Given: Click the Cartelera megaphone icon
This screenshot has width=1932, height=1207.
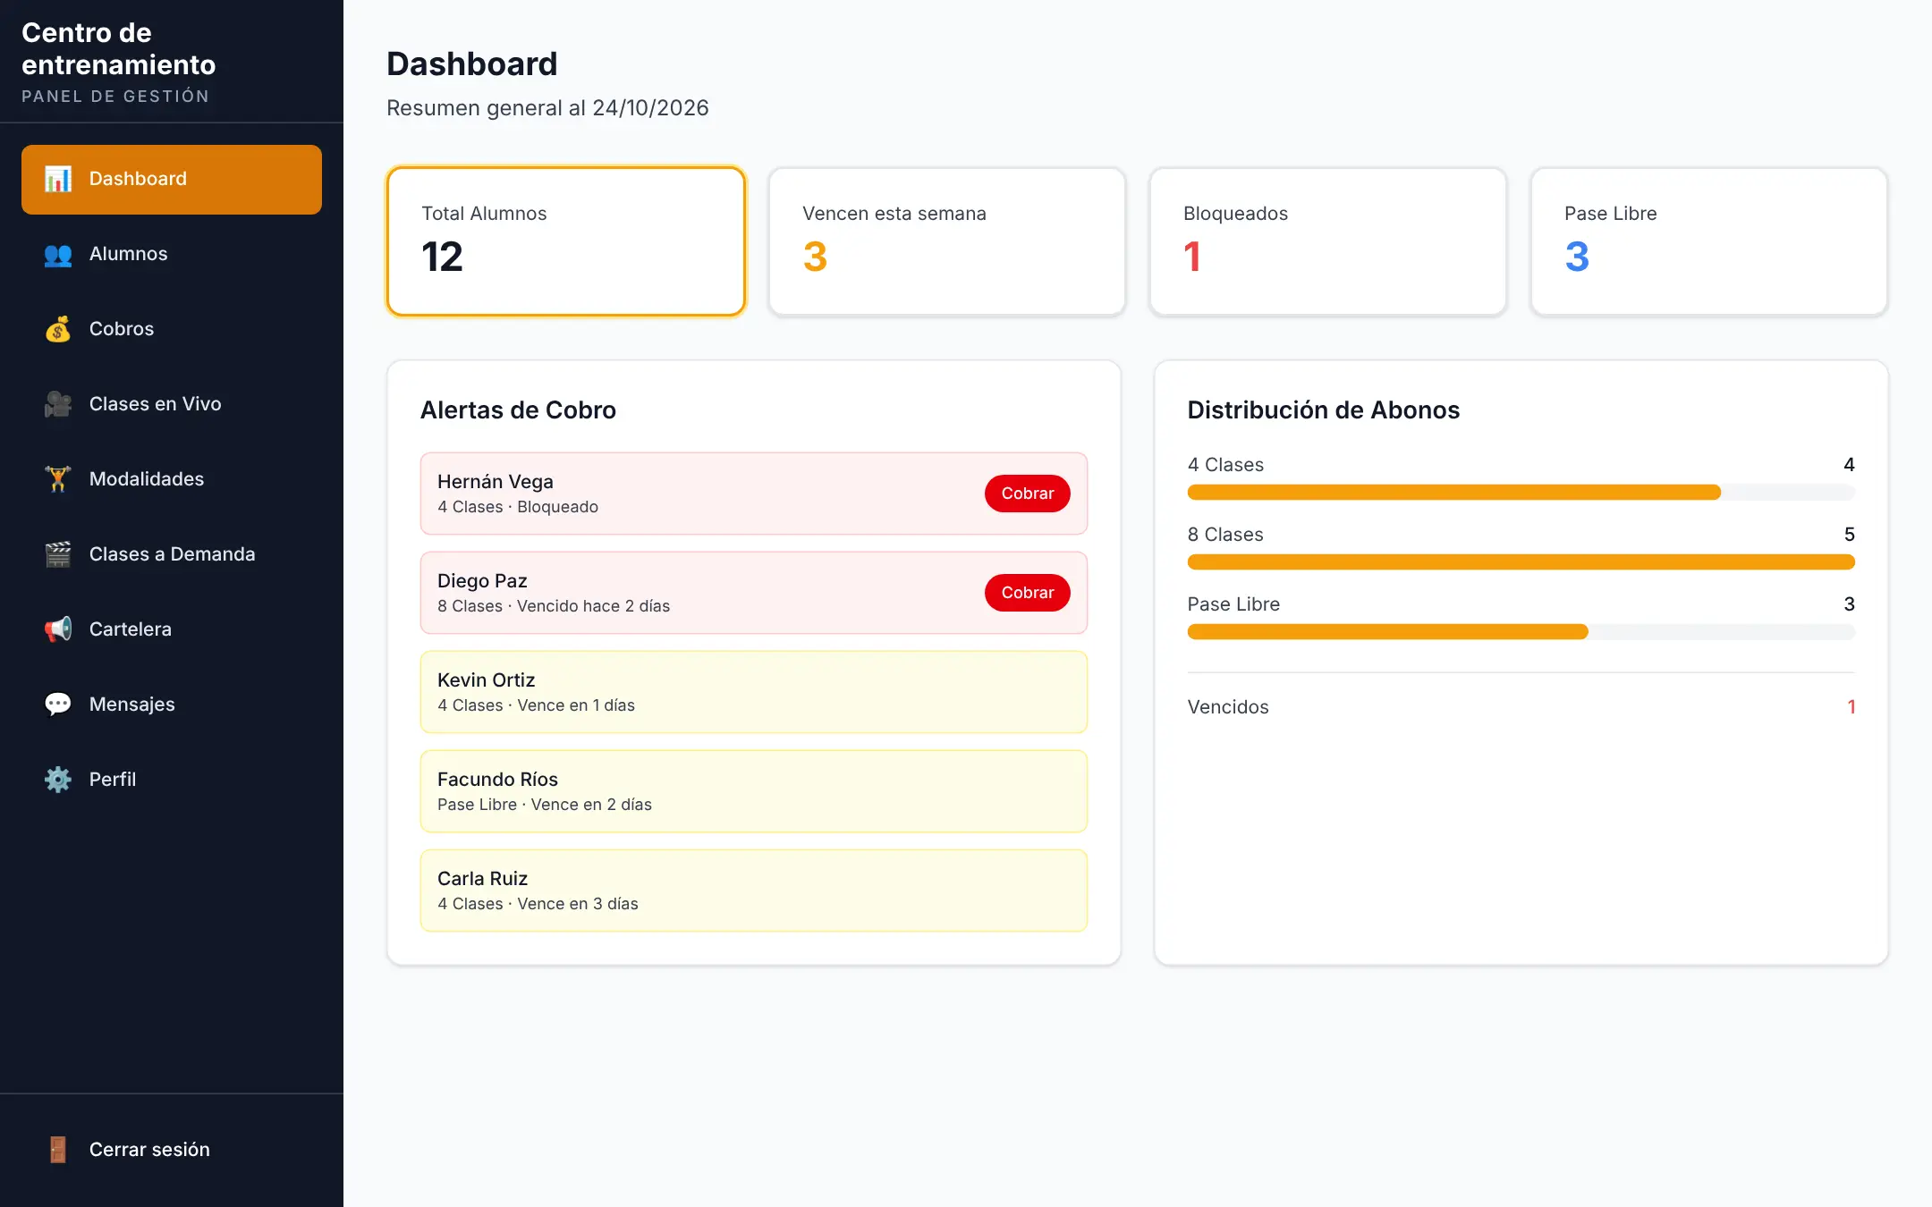Looking at the screenshot, I should click(x=58, y=629).
